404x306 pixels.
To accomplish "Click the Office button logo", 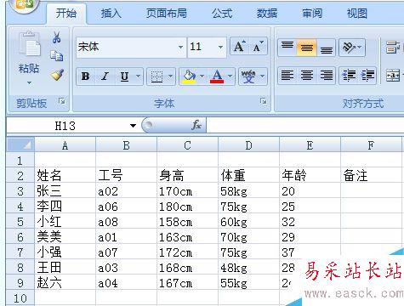I will click(x=25, y=4).
